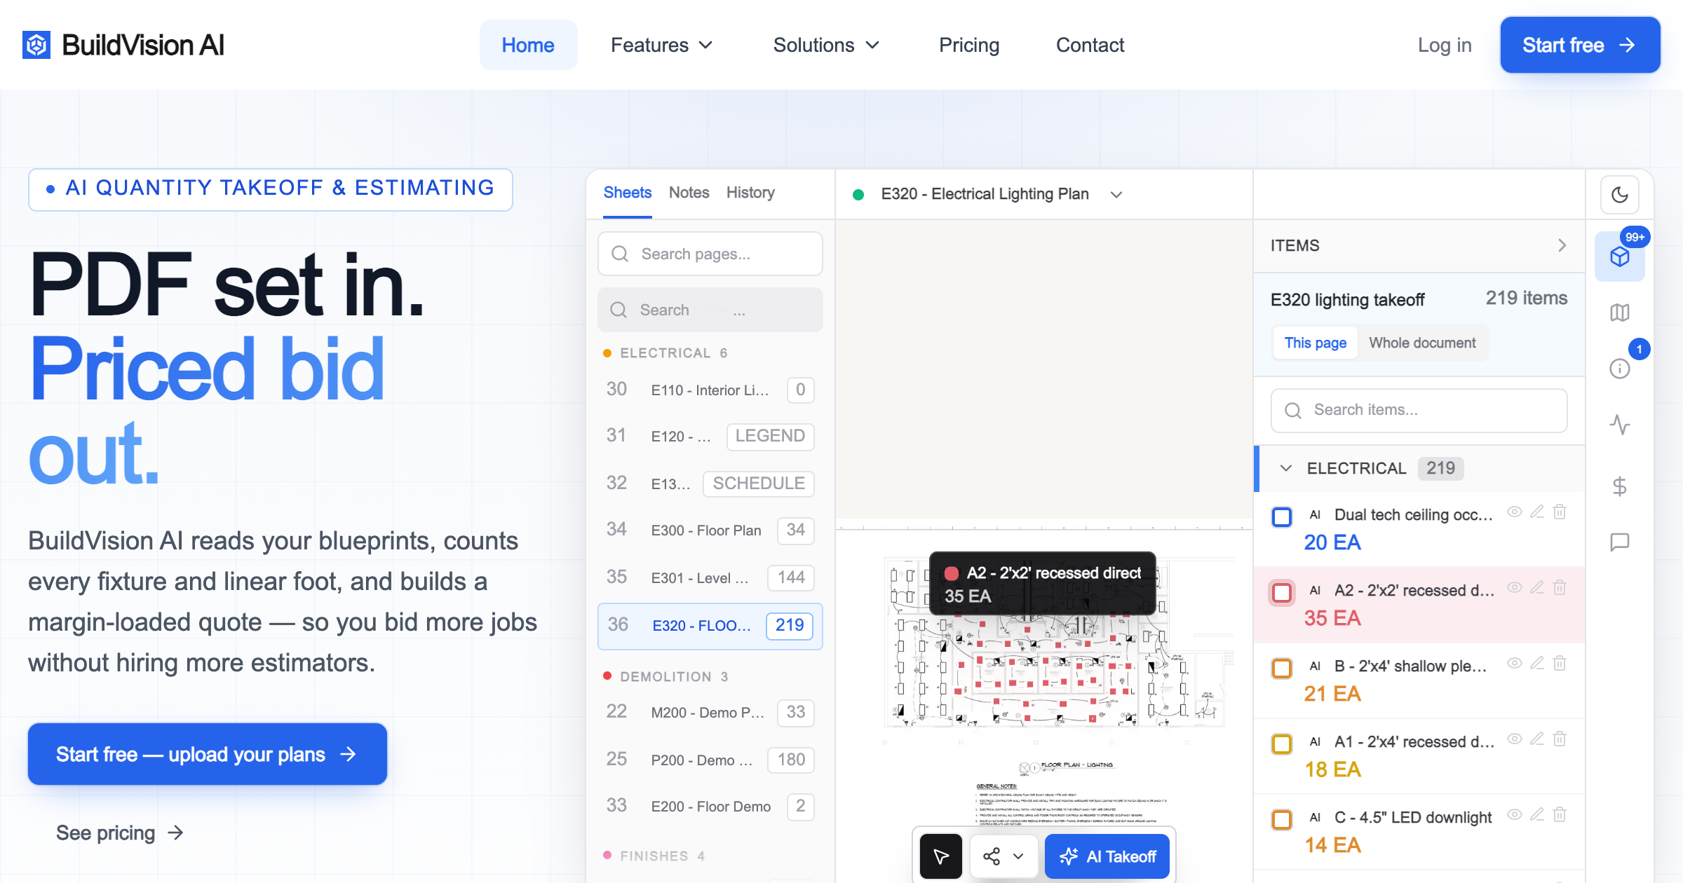
Task: Check the A2 - 2'x2' recessed checkbox
Action: pyautogui.click(x=1282, y=593)
